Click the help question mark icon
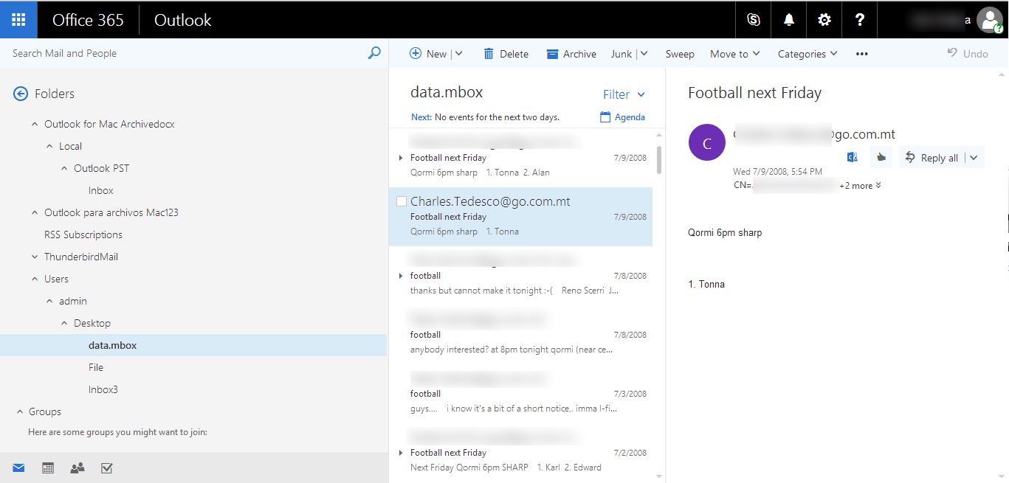This screenshot has height=483, width=1009. 859,20
